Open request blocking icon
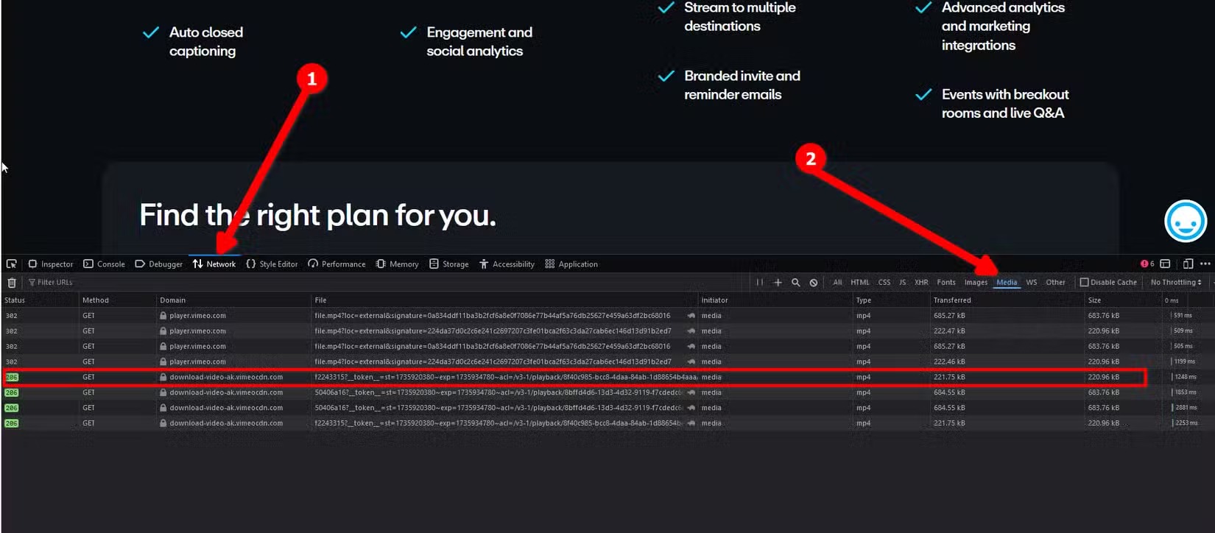The image size is (1215, 533). 814,283
